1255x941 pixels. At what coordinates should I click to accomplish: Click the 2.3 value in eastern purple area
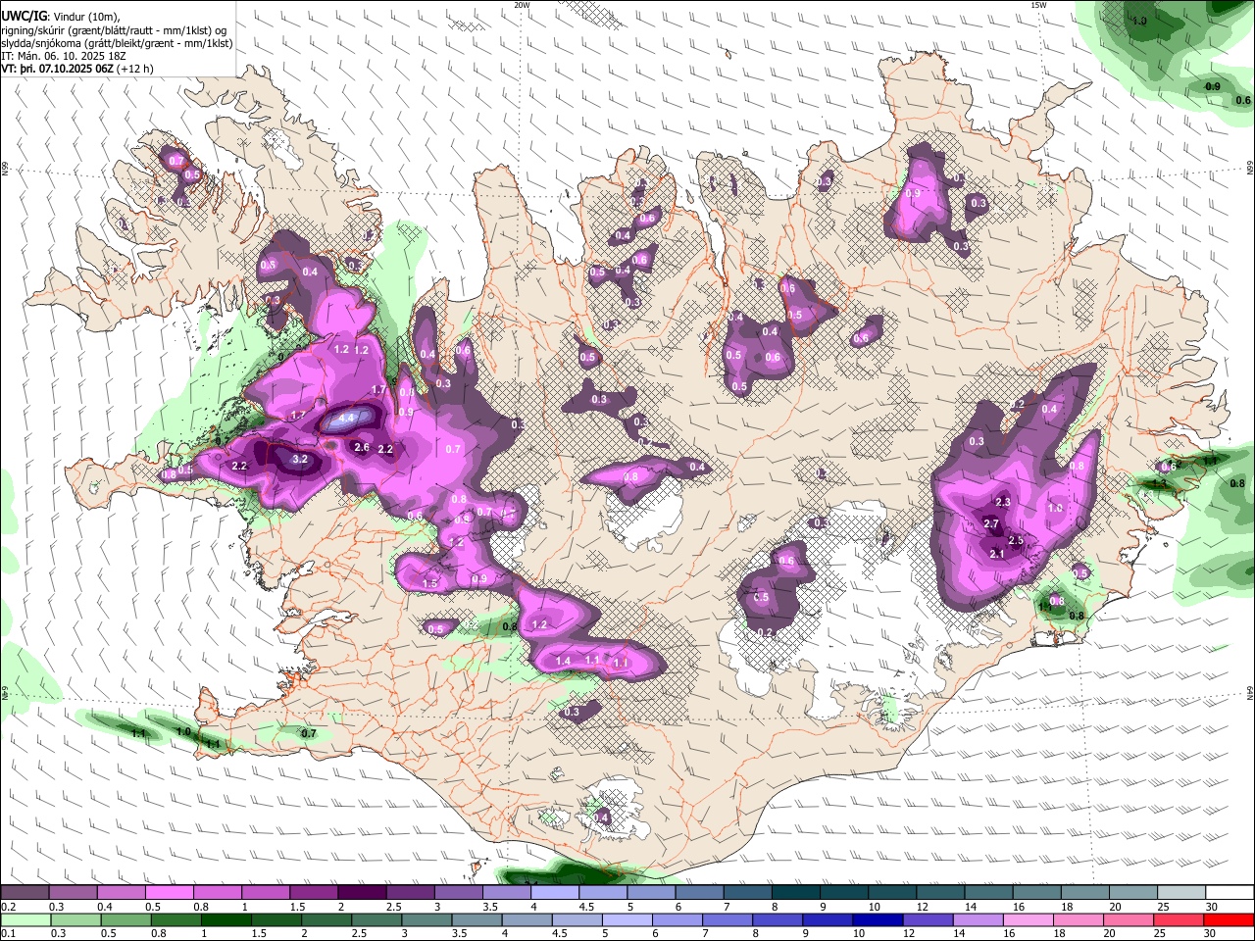(1003, 502)
